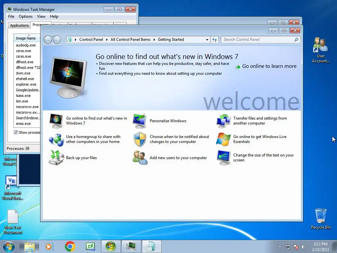Screen dimensions: 337x253
Task: Open Task Manager Options menu
Action: point(26,16)
